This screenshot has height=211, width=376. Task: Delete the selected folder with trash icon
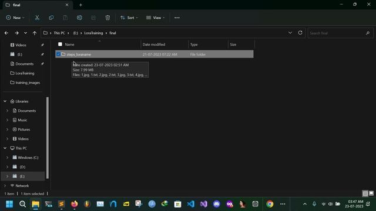click(x=108, y=18)
